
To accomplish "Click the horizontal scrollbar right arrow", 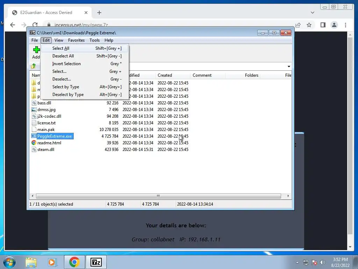I will tap(288, 196).
